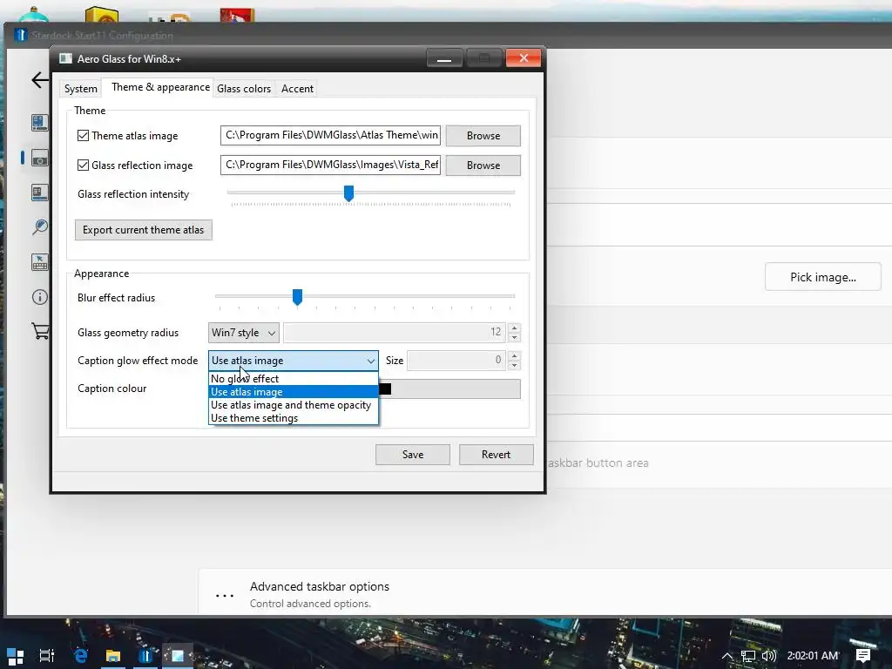Open Task View on the taskbar
Screen dimensions: 892x669
pyautogui.click(x=47, y=656)
